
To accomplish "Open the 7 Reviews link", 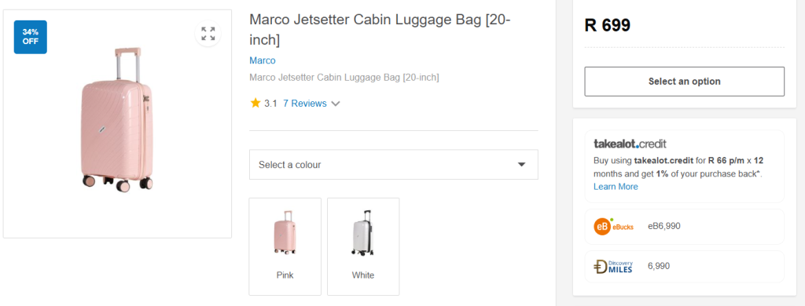I will [305, 104].
